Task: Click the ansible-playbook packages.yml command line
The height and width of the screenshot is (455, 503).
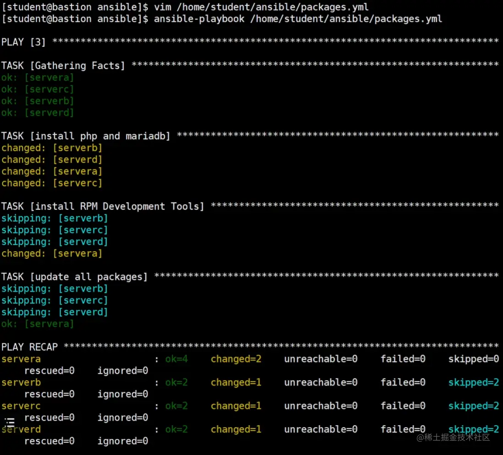Action: 222,19
